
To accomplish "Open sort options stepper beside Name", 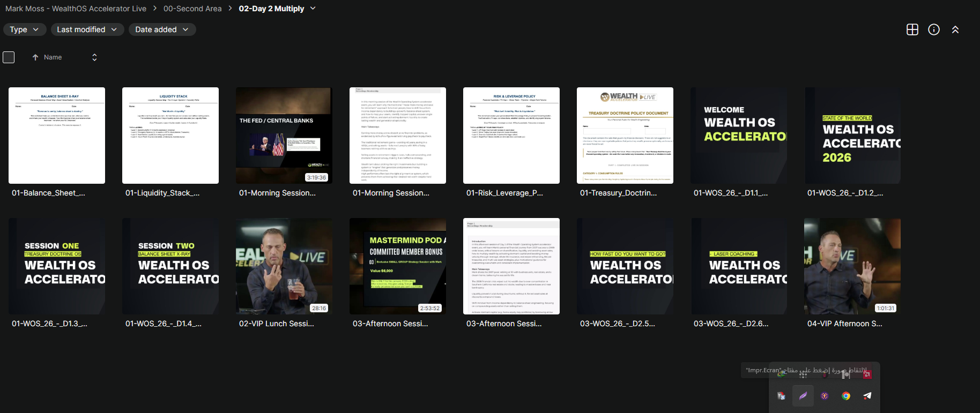I will pyautogui.click(x=94, y=57).
